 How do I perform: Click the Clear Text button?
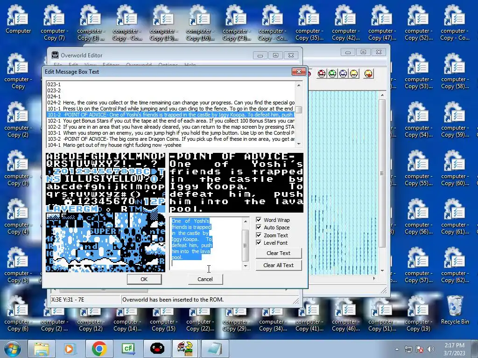click(278, 253)
